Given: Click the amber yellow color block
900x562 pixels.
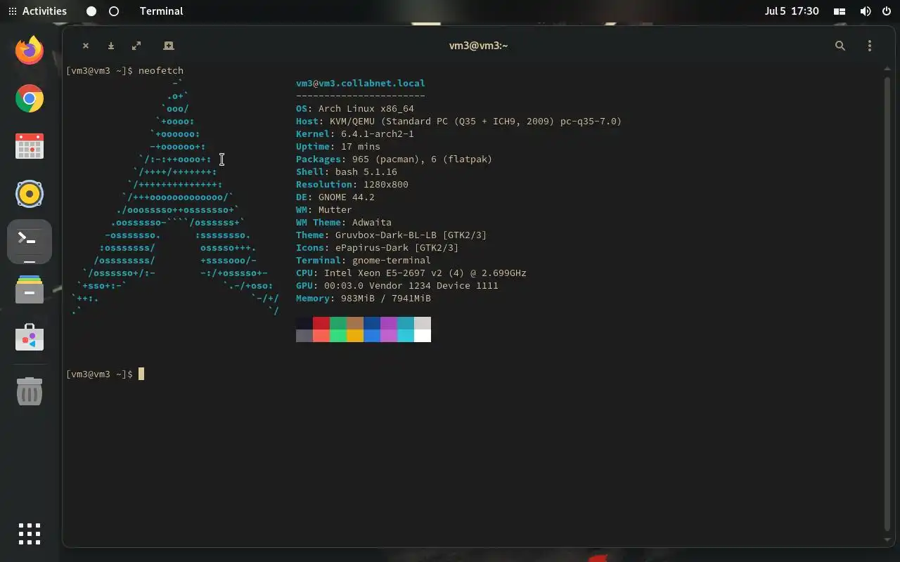Looking at the screenshot, I should pos(355,336).
